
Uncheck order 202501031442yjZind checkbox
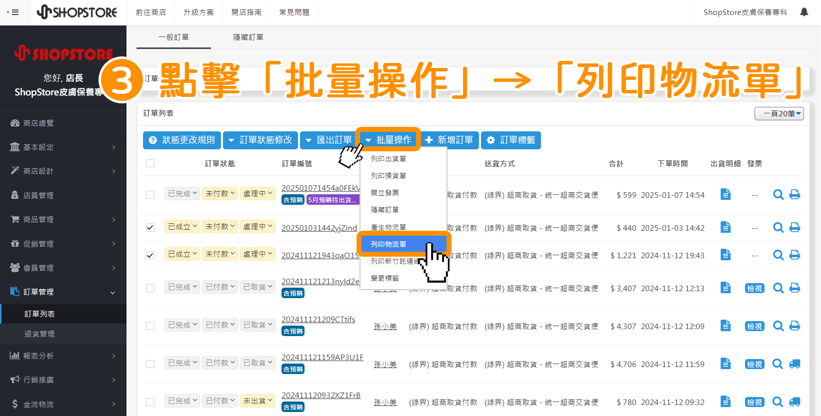coord(150,227)
